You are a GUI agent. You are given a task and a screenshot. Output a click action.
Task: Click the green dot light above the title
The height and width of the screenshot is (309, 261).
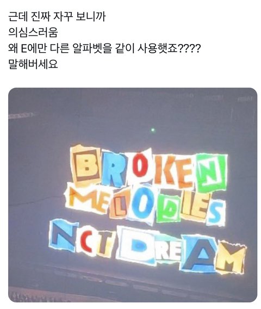click(153, 130)
